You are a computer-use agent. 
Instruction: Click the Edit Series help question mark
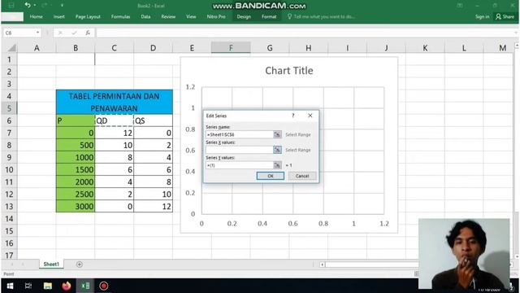[292, 116]
